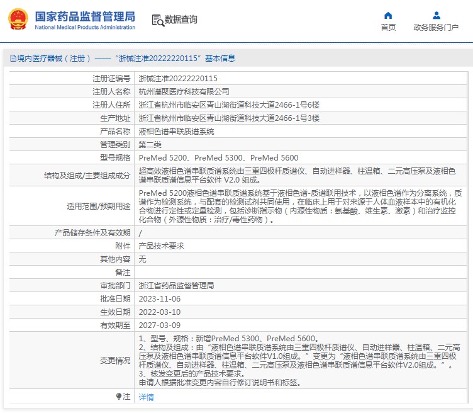Click the 注册人名称 row label
473x413 pixels.
111,92
